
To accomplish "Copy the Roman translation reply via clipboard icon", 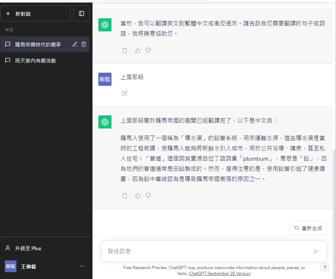I will (125, 196).
